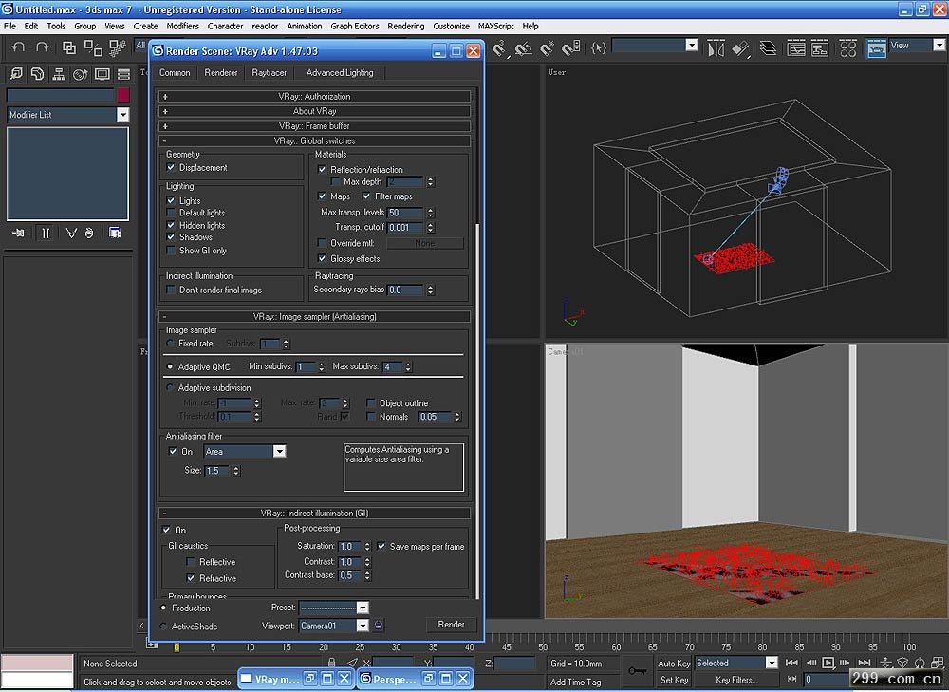Viewport: 949px width, 692px height.
Task: Click Remove Modifier from stack icon
Action: 89,233
